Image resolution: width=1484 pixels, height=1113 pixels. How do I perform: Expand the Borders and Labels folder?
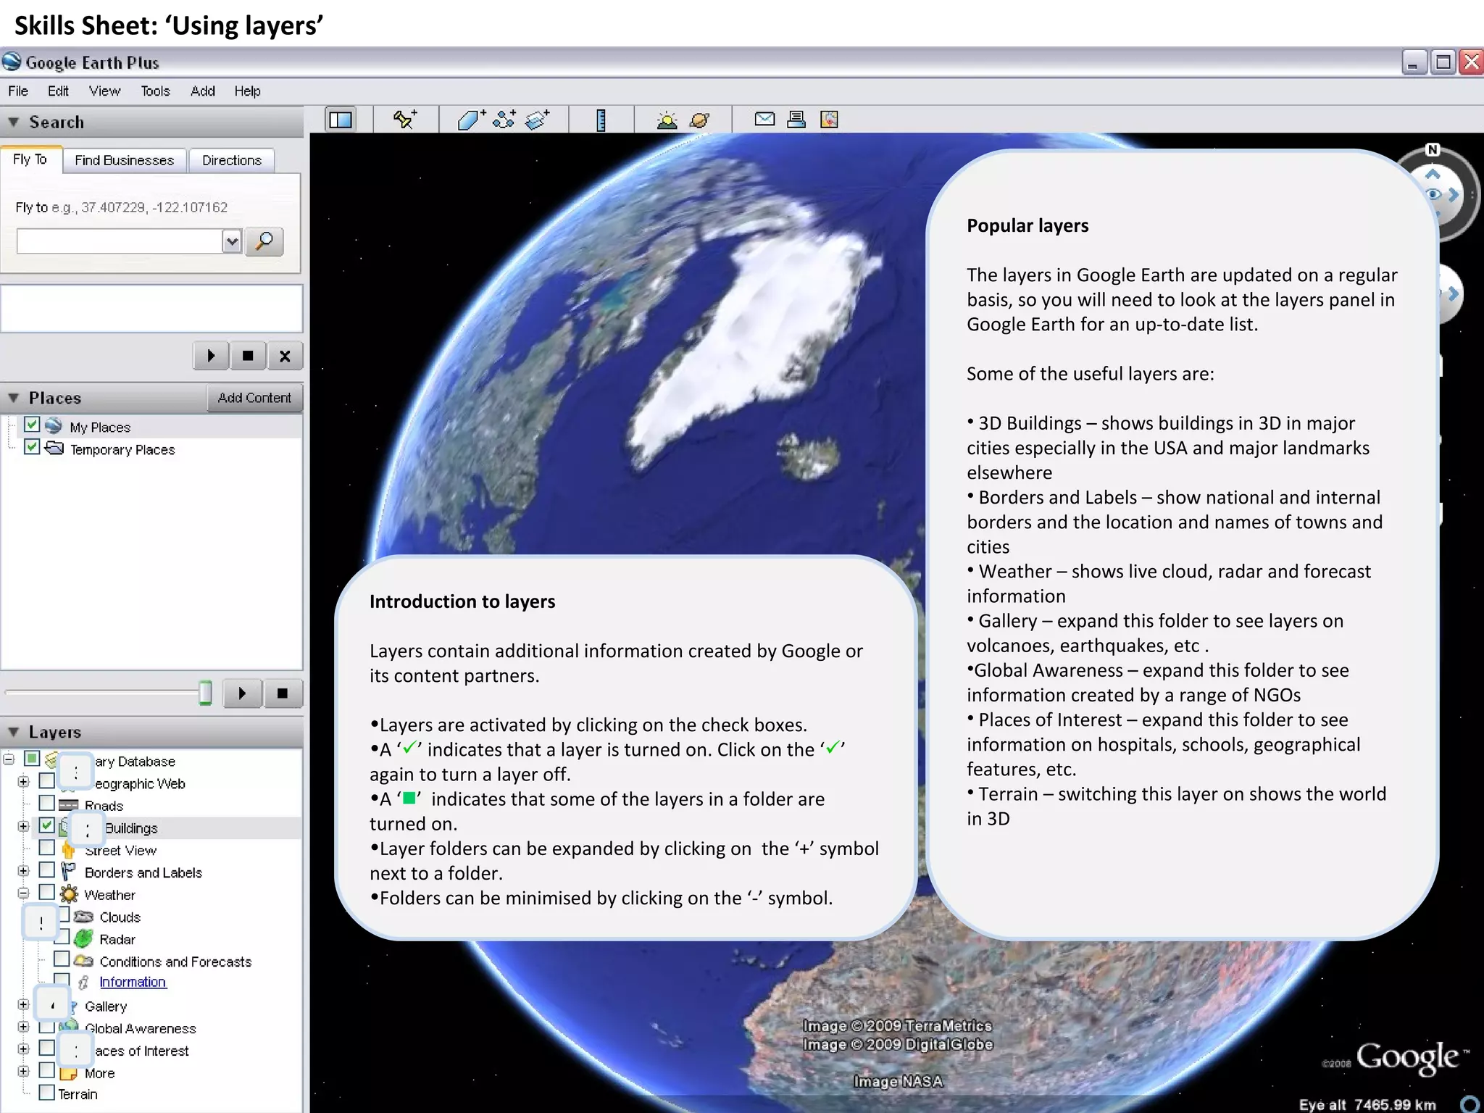tap(23, 871)
